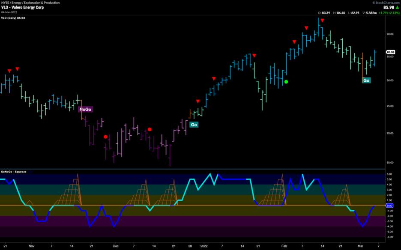Click the red triangle at the February peak

click(322, 21)
